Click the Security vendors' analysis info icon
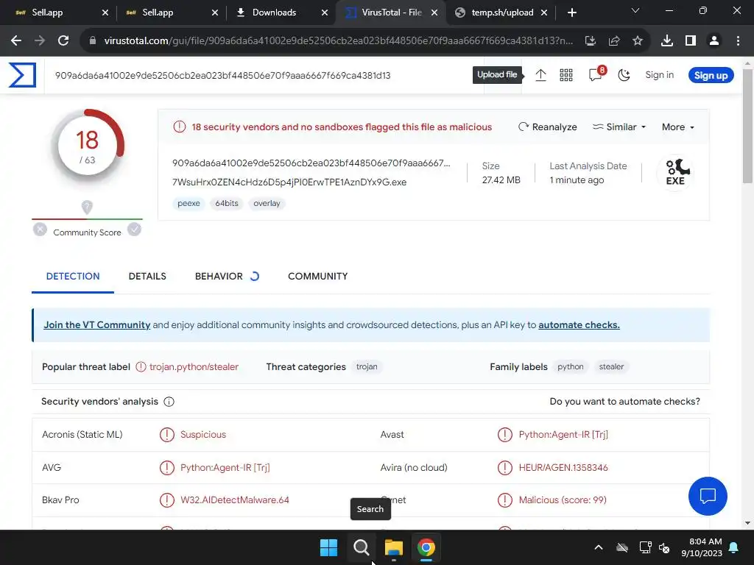Viewport: 754px width, 565px height. tap(169, 402)
